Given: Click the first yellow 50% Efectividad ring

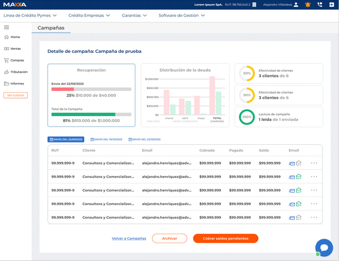Looking at the screenshot, I should coord(247,73).
